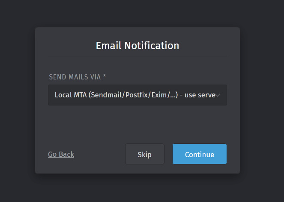This screenshot has width=284, height=202.
Task: Click the SEND MAILS VIA label
Action: (x=75, y=77)
